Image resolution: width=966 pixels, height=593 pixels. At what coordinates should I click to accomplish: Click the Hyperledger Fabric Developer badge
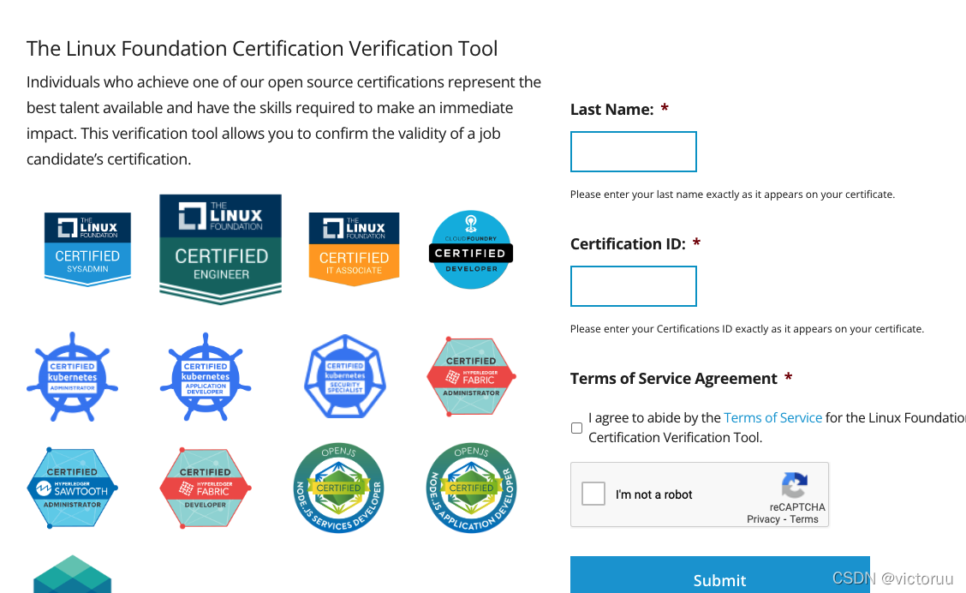pyautogui.click(x=206, y=488)
